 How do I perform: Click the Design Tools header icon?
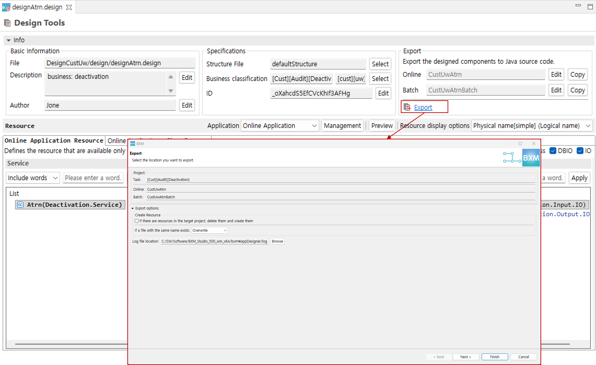[x=7, y=23]
